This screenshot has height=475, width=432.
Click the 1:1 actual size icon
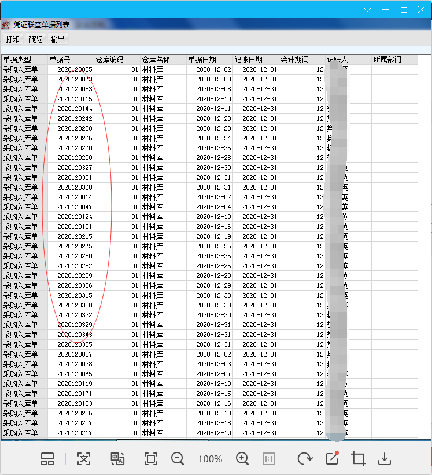point(268,459)
